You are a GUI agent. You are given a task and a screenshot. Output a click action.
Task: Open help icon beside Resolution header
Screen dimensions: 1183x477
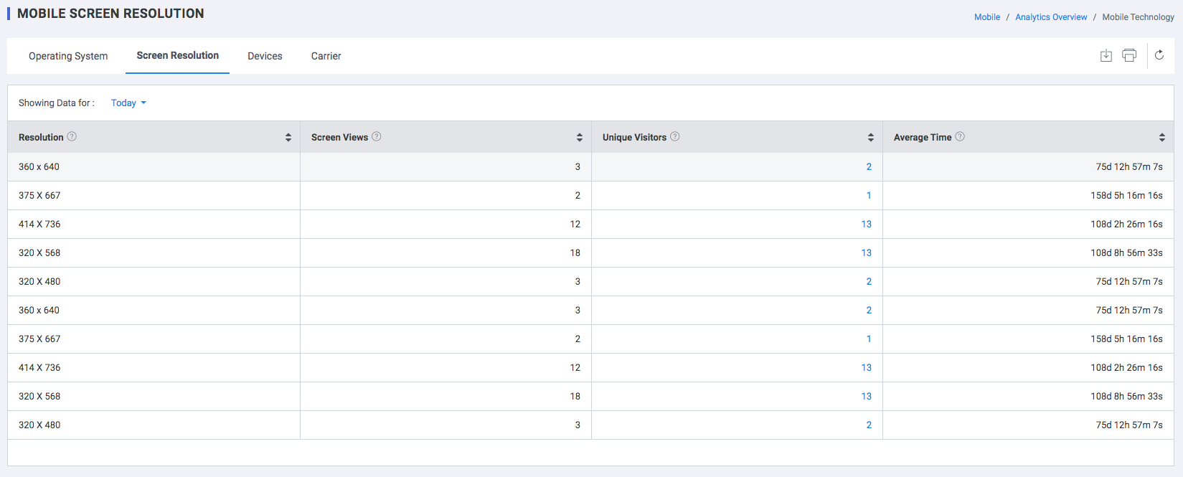(x=72, y=136)
